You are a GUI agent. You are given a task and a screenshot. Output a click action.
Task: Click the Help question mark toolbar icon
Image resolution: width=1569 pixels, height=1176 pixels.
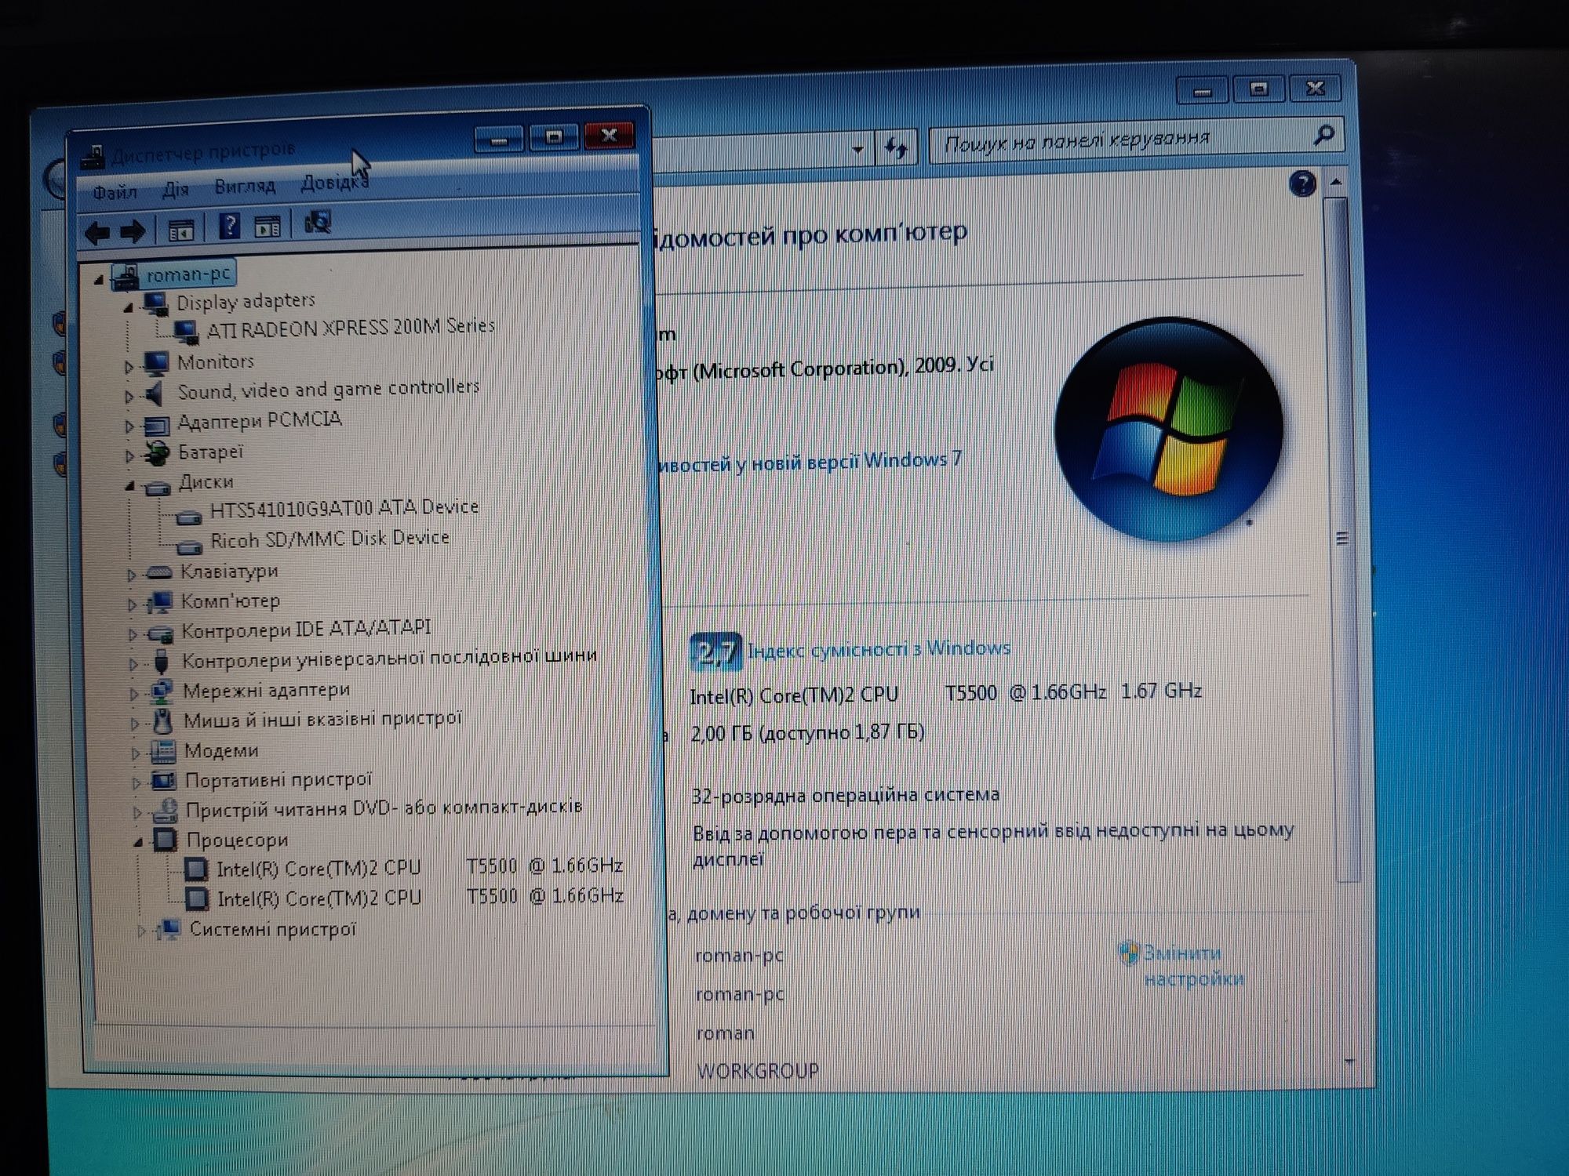(229, 227)
